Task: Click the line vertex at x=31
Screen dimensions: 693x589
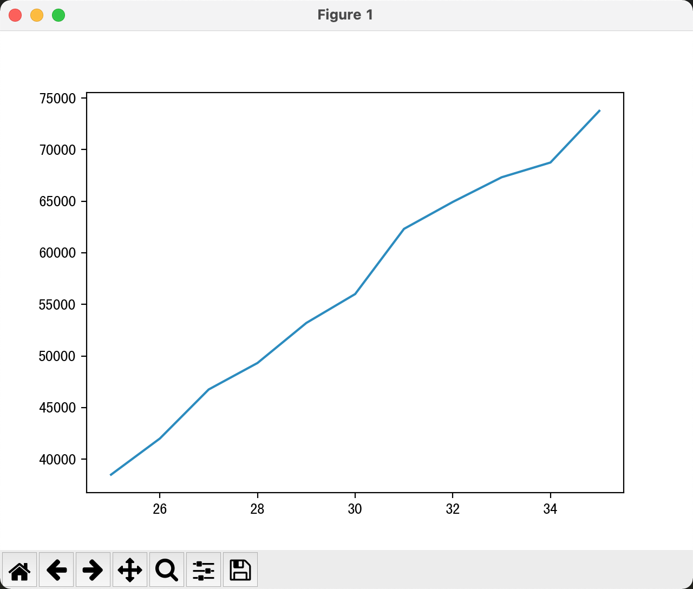Action: [x=404, y=229]
